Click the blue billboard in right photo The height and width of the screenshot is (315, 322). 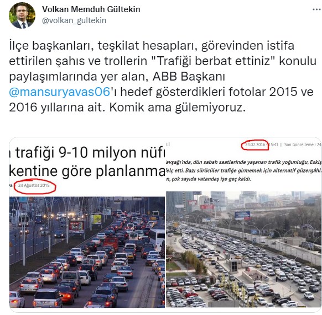(x=242, y=215)
